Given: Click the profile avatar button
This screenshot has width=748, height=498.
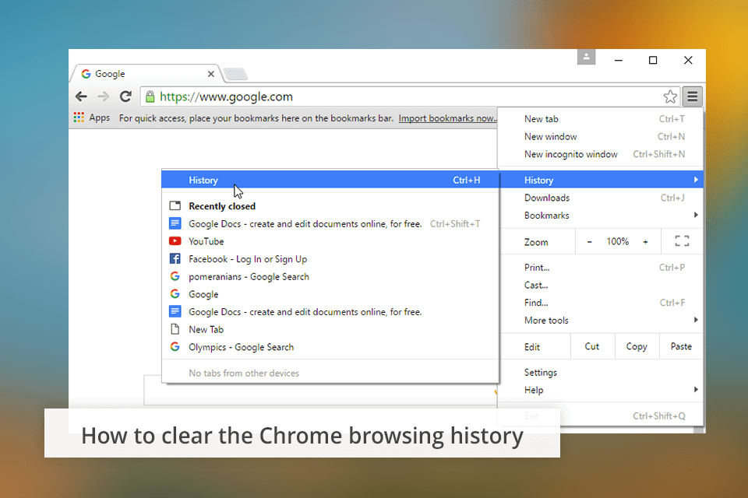Looking at the screenshot, I should tap(586, 57).
